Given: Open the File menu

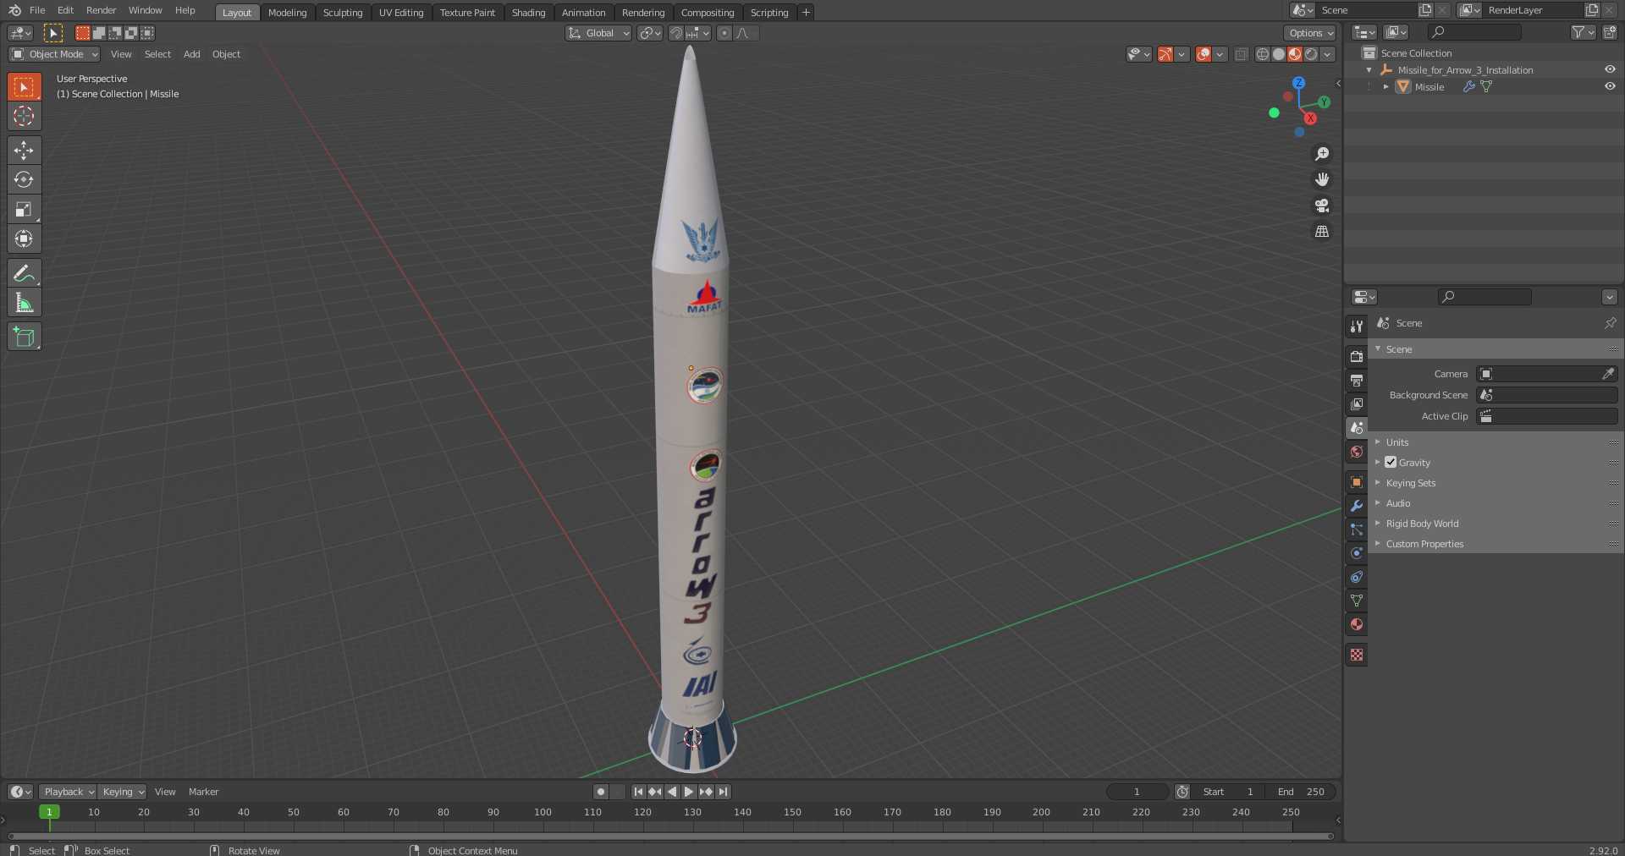Looking at the screenshot, I should click(x=37, y=10).
